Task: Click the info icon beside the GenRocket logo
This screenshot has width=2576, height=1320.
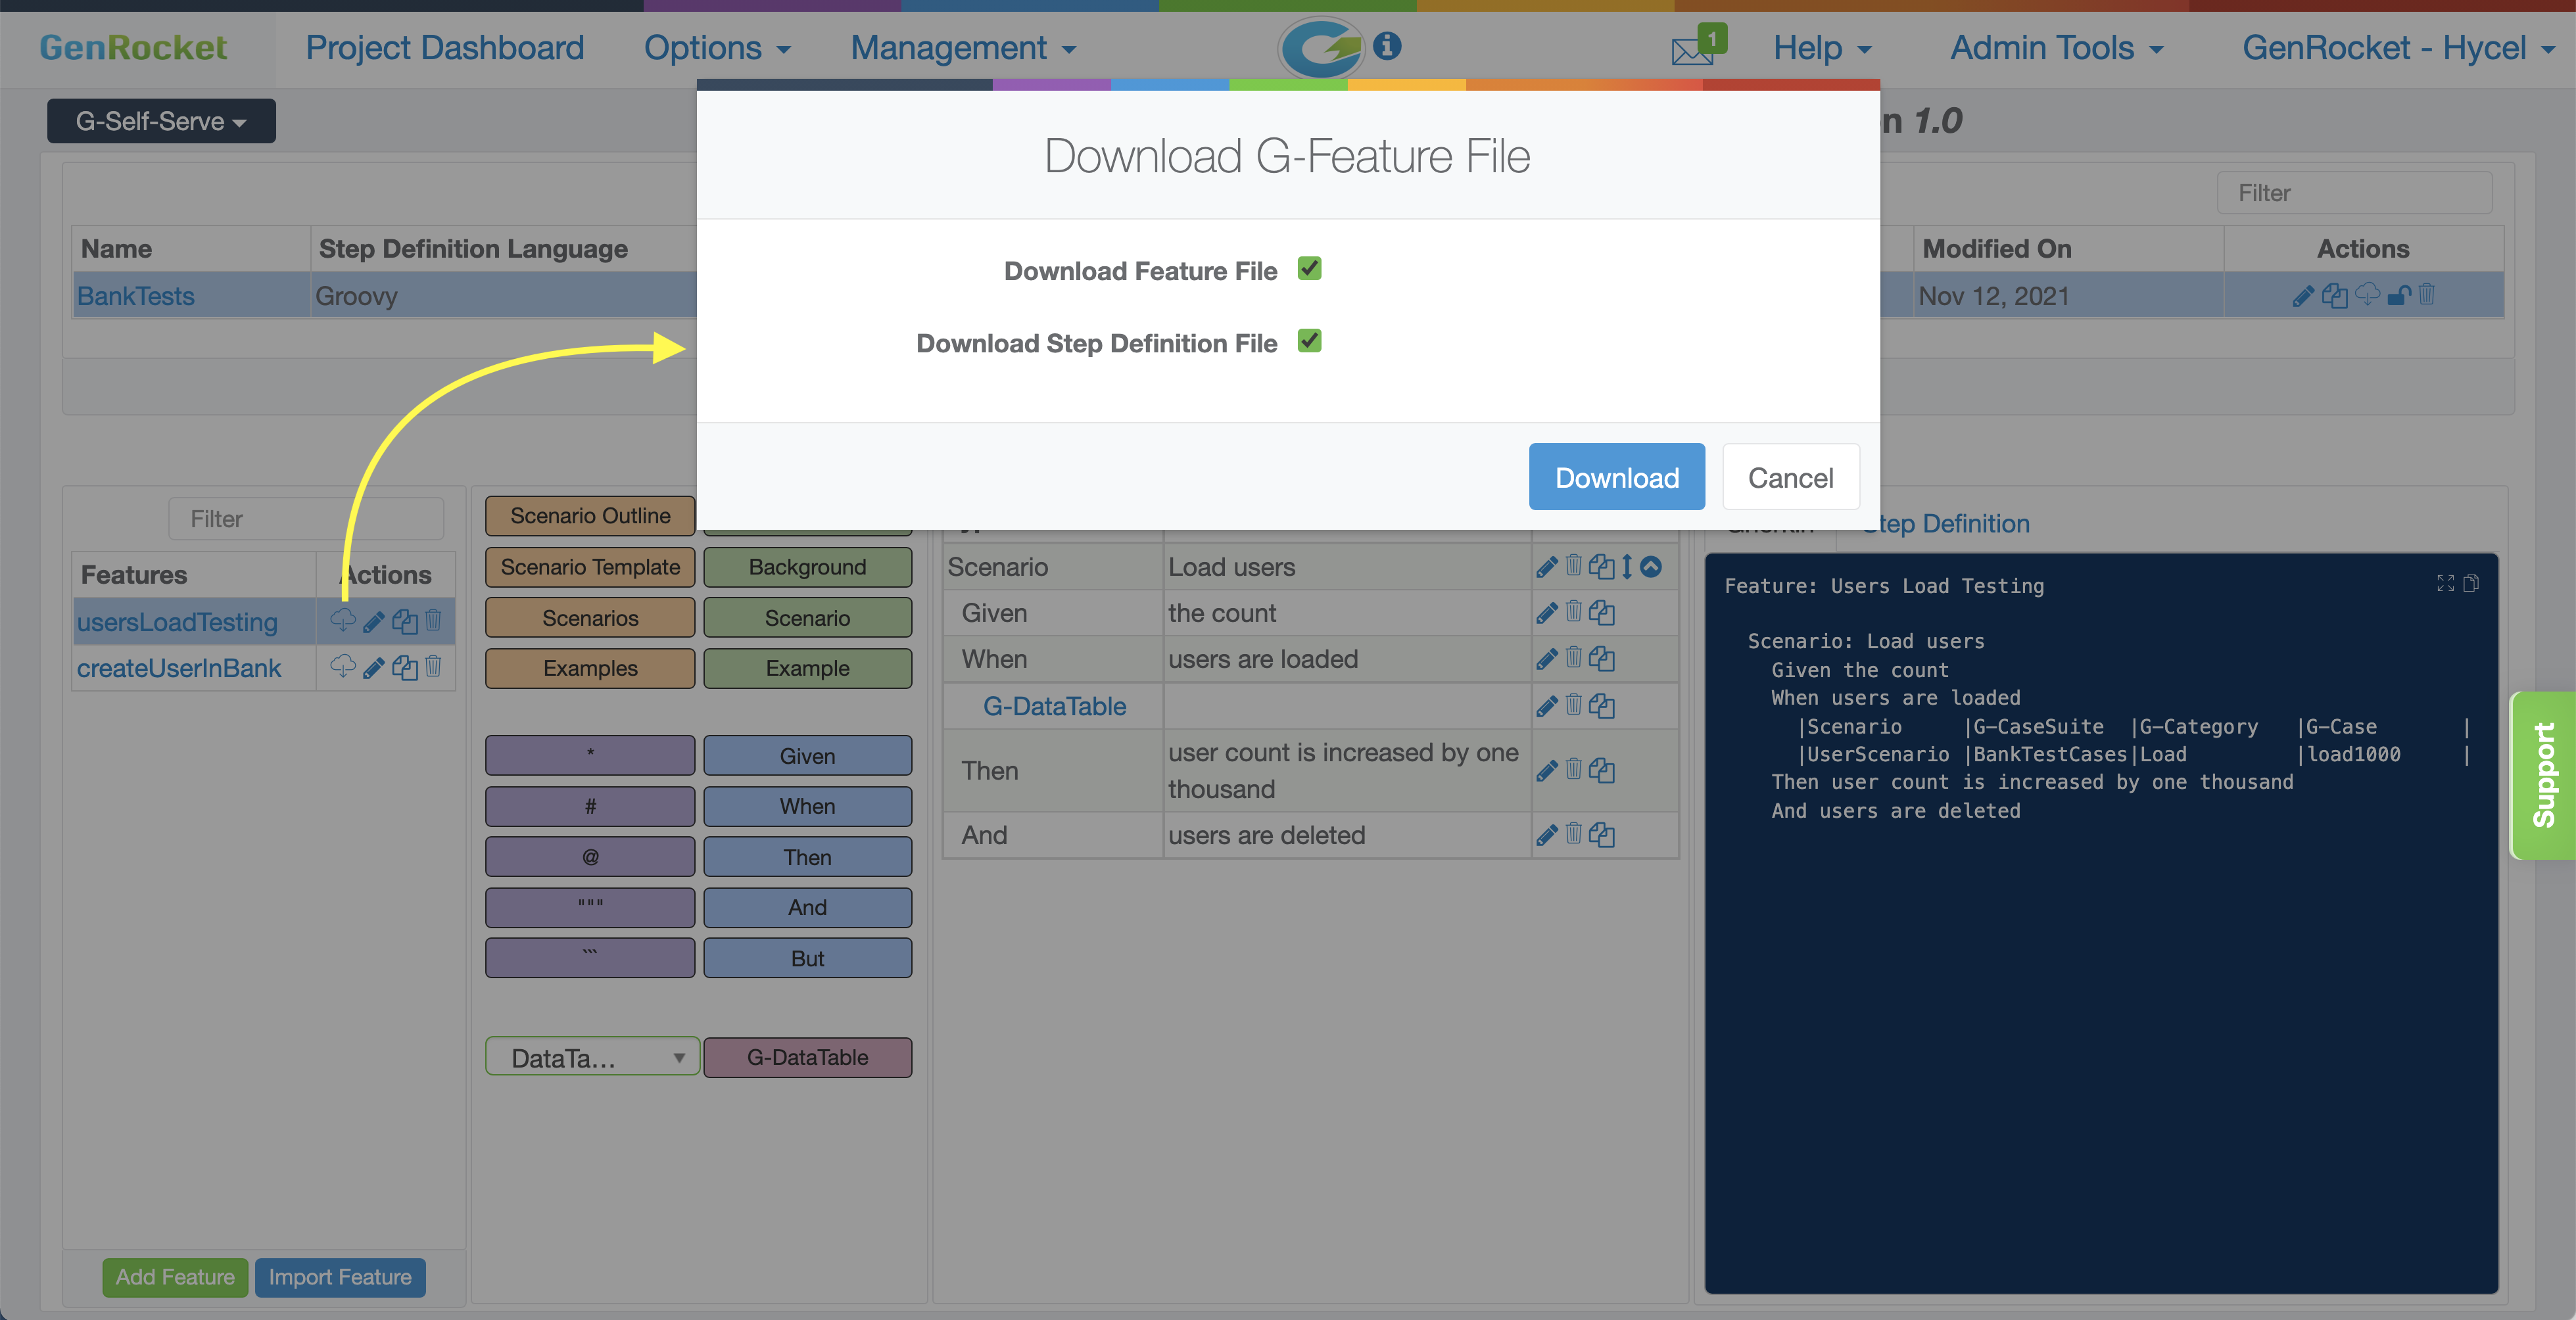Action: click(x=1387, y=46)
